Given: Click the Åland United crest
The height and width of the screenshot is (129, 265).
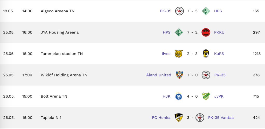Looking at the screenshot, I should click(179, 75).
